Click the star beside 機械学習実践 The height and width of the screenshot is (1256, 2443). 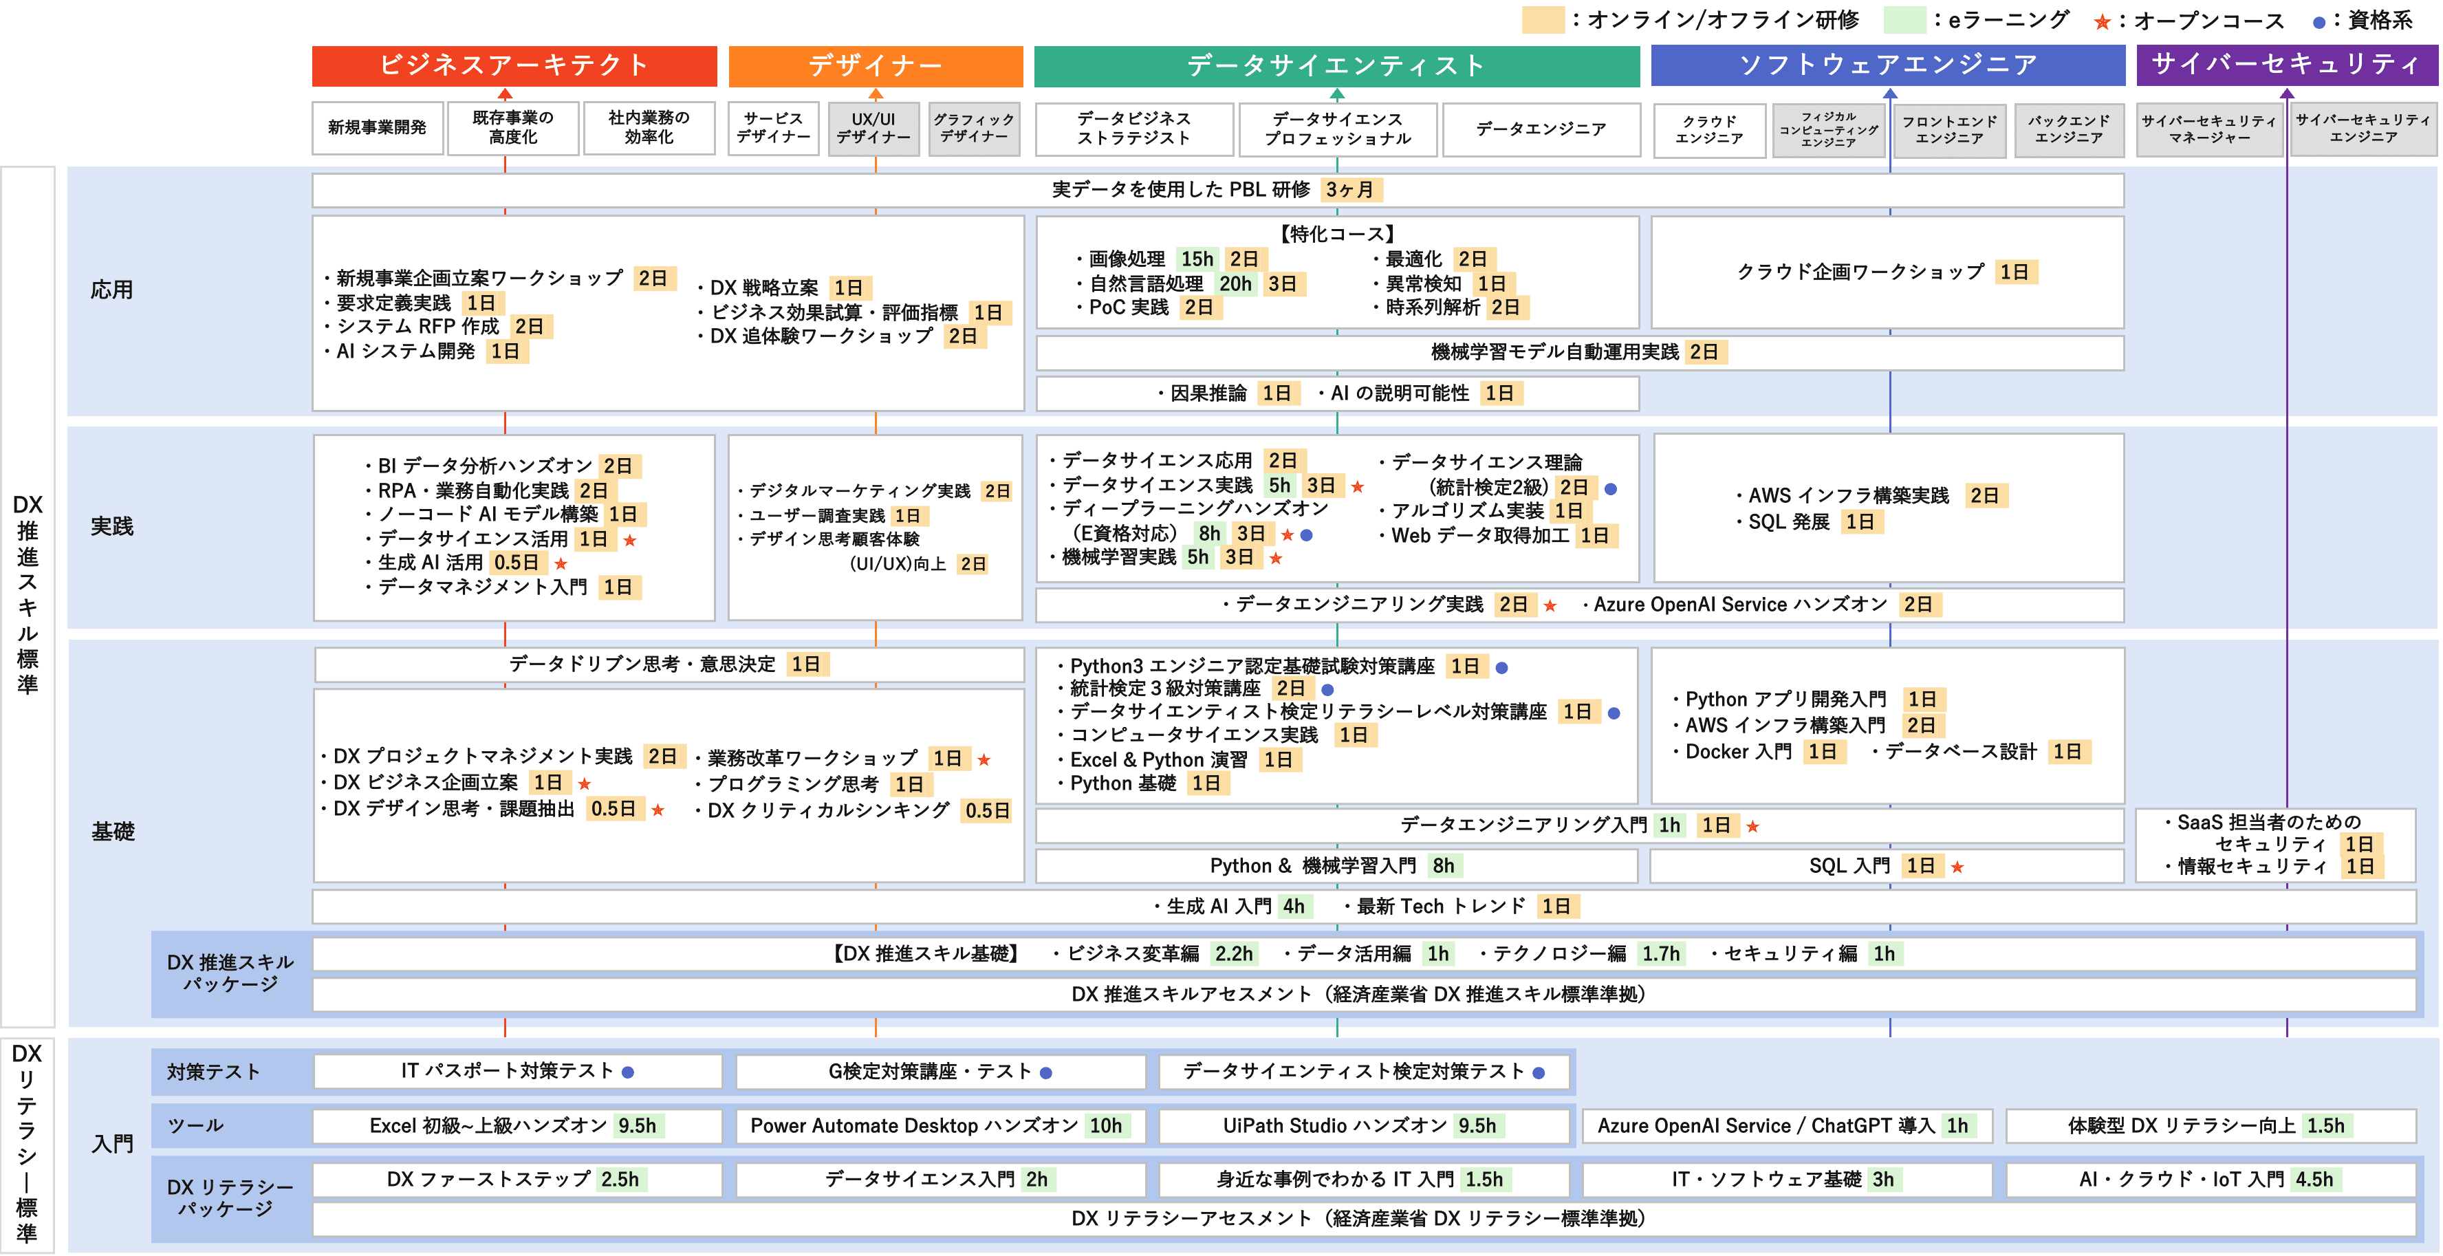coord(1276,559)
